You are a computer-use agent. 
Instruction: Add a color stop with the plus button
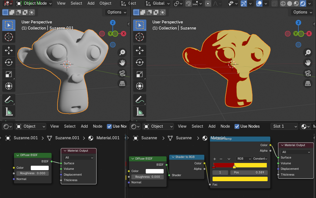click(215, 159)
